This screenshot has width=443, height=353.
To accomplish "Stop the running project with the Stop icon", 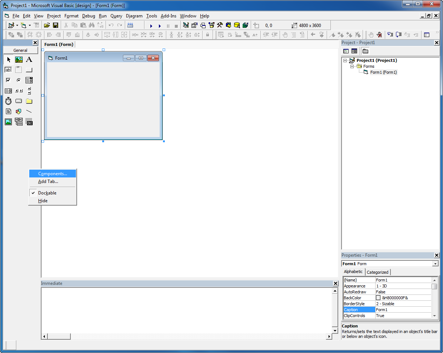I will click(176, 26).
